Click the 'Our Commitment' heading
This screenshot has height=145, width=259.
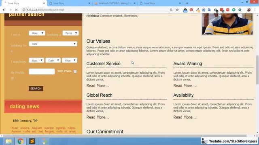click(105, 132)
